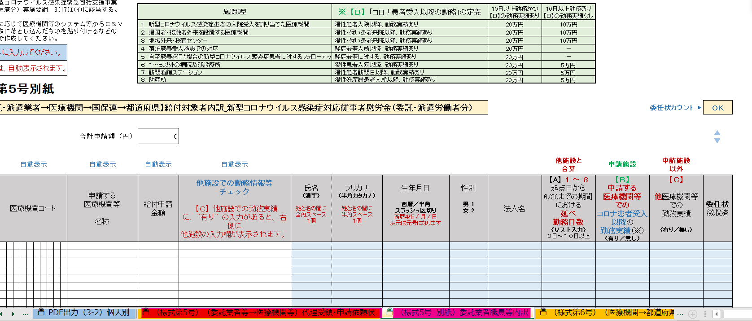The image size is (752, 321).
Task: Click the 委任状カウント label
Action: click(x=672, y=108)
